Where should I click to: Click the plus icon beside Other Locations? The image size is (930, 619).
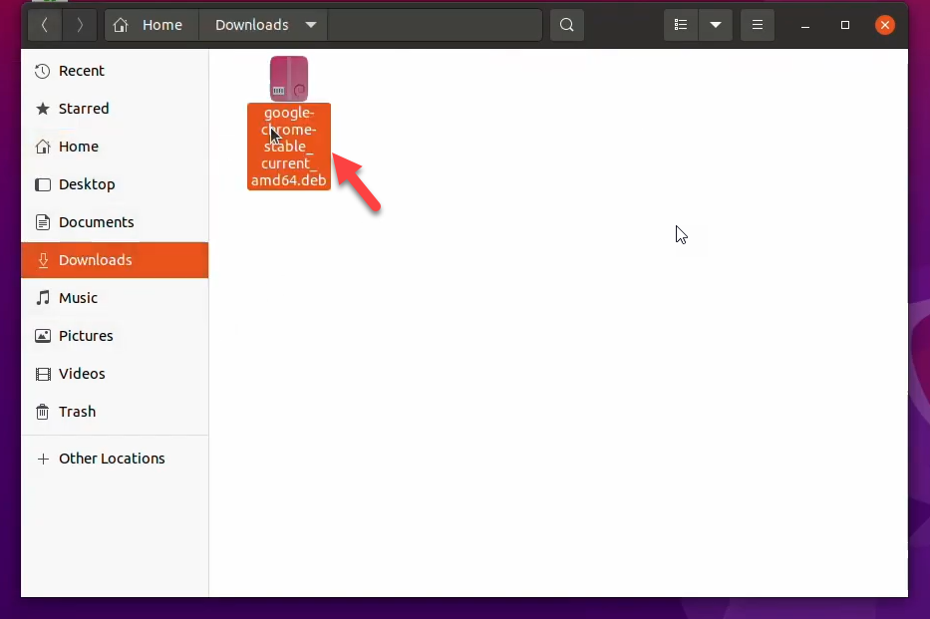(43, 459)
